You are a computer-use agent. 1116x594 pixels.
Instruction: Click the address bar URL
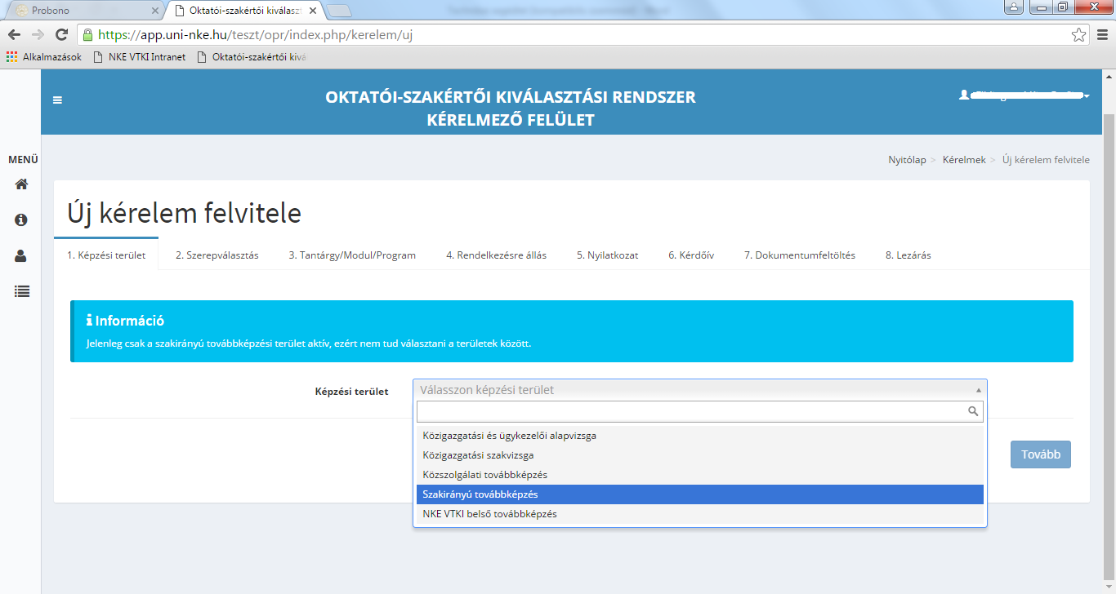click(255, 35)
